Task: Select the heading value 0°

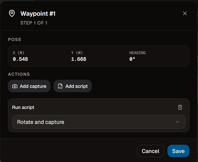Action: pos(132,59)
